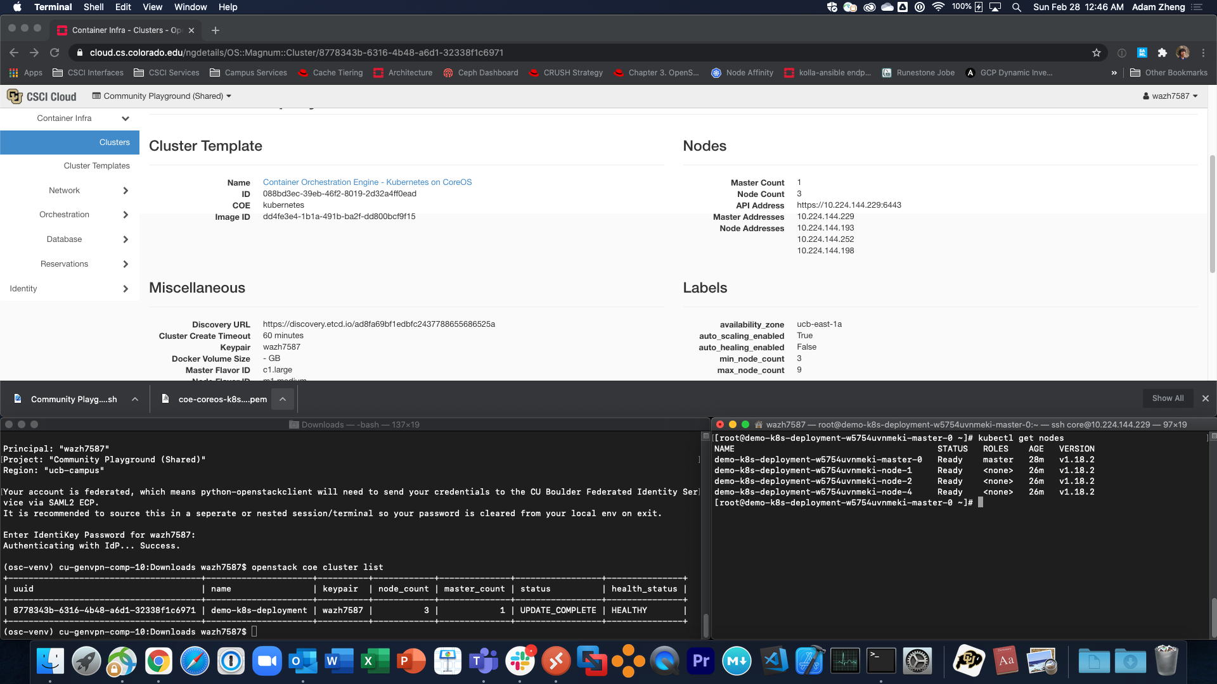Open the Container Orchestration Engine template link
The image size is (1217, 684).
(367, 182)
